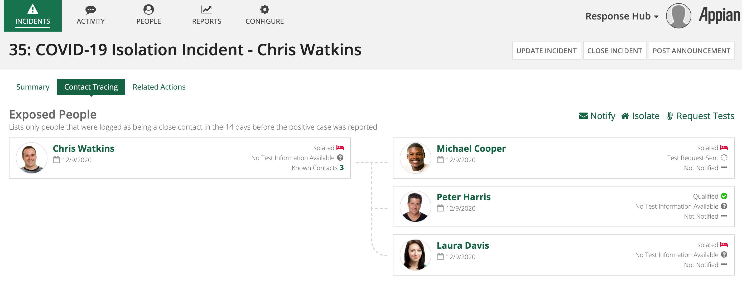Switch to the Summary tab
742x285 pixels.
[x=32, y=86]
